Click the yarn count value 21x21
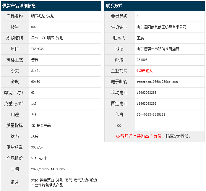Viewport: 206px width, 191px height. (x=35, y=71)
